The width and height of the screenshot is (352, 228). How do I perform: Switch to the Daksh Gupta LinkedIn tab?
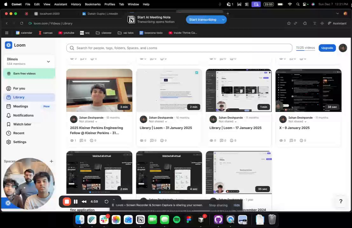pos(101,14)
